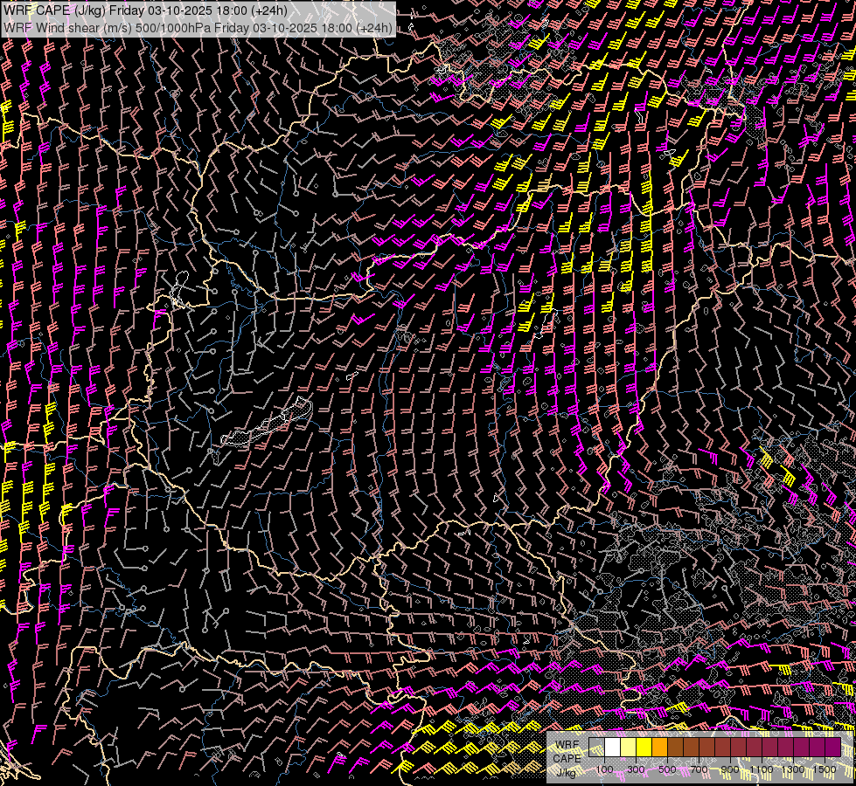Select the pale yellow CAPE legend swatch
The width and height of the screenshot is (856, 786).
[x=629, y=748]
